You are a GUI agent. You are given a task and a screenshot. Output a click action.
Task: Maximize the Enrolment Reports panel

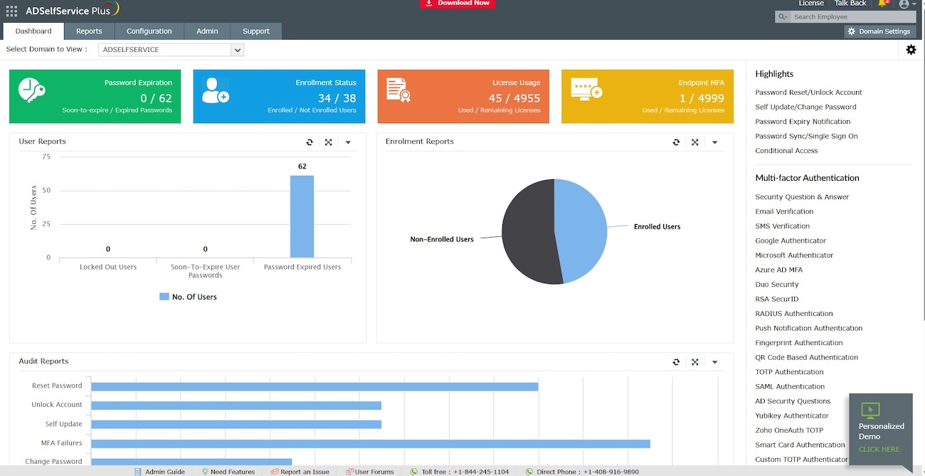tap(695, 142)
